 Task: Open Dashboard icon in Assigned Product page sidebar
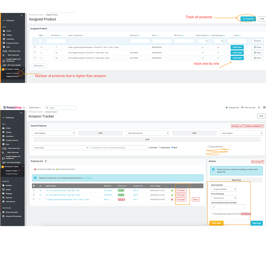coord(4,20)
